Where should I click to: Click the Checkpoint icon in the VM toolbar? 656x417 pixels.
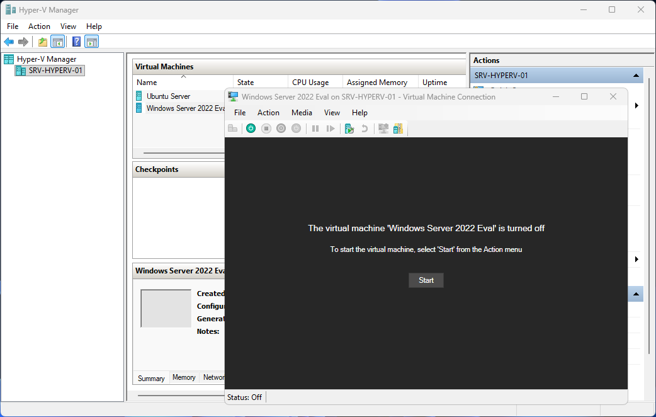tap(348, 128)
